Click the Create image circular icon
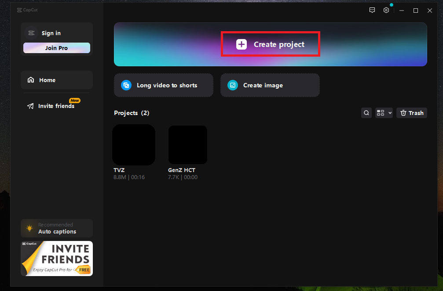This screenshot has height=291, width=443. [233, 85]
